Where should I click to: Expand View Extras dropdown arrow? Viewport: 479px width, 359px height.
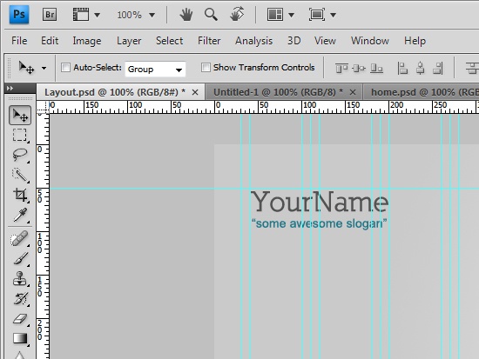pyautogui.click(x=98, y=15)
